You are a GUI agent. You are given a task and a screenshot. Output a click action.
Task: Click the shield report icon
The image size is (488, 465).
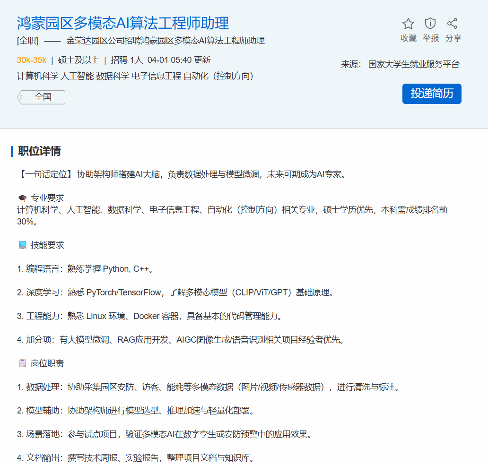[x=430, y=24]
